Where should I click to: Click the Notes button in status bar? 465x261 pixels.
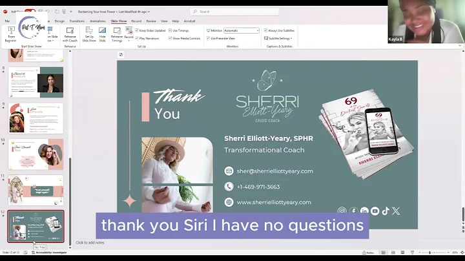coord(368,253)
